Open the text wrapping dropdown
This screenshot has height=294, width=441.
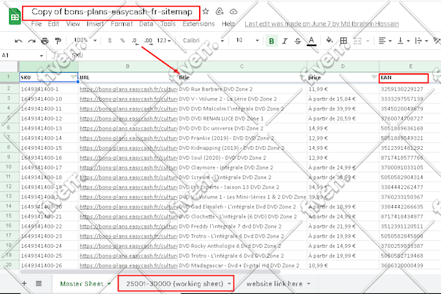422,41
